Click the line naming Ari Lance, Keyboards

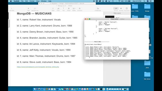click(x=46, y=44)
